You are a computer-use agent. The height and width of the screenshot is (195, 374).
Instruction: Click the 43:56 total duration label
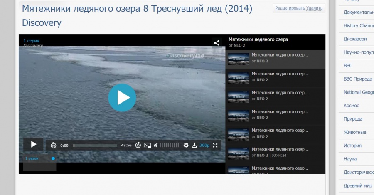(x=126, y=145)
